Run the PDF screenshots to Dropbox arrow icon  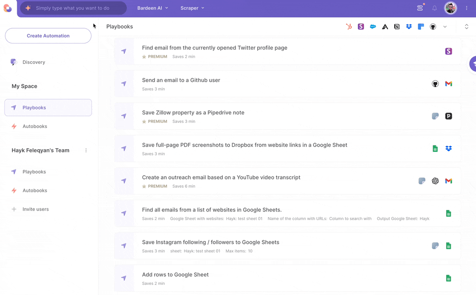(124, 148)
